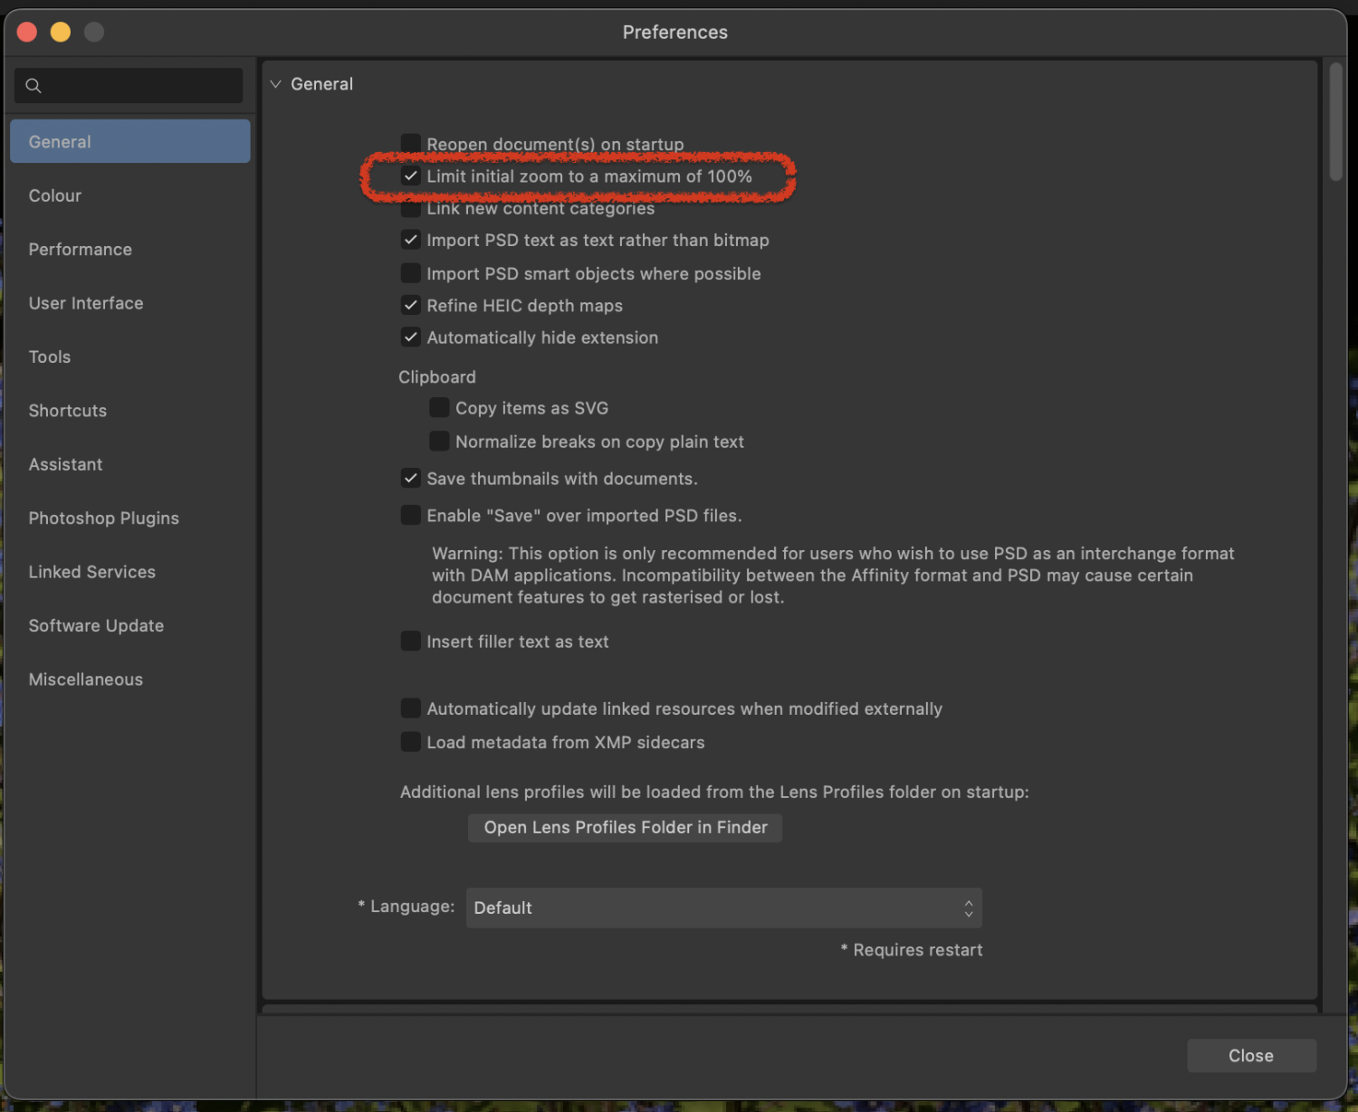Image resolution: width=1358 pixels, height=1112 pixels.
Task: Switch to the Colour preferences section
Action: tap(55, 195)
